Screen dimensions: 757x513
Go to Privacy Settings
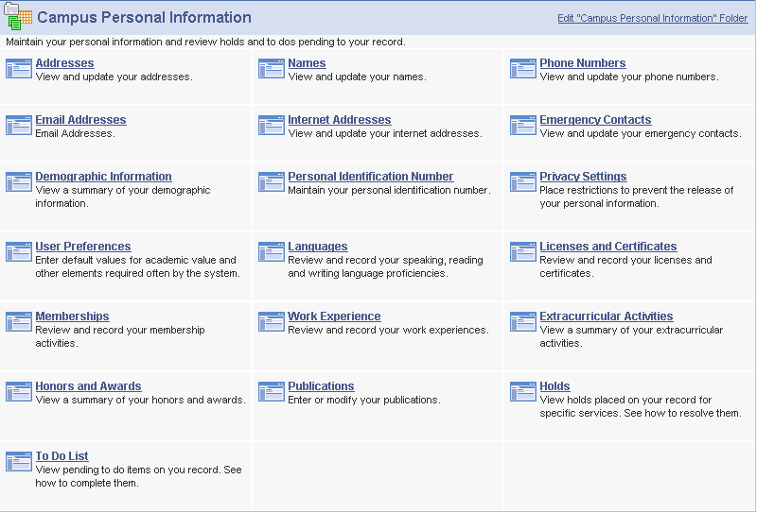[583, 177]
